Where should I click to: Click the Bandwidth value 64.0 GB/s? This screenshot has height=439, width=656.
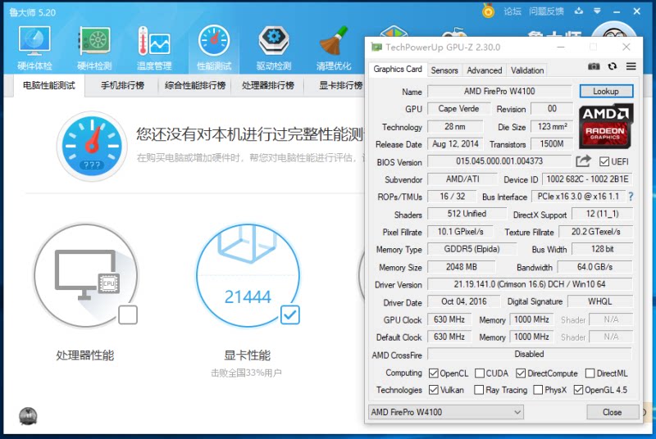tap(595, 266)
